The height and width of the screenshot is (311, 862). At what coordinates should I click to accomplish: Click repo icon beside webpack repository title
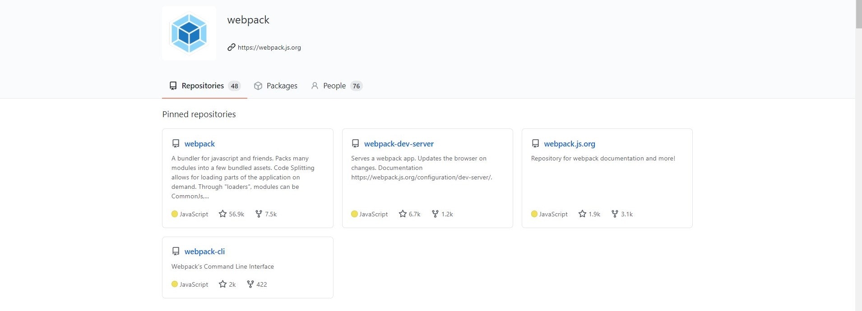(176, 144)
